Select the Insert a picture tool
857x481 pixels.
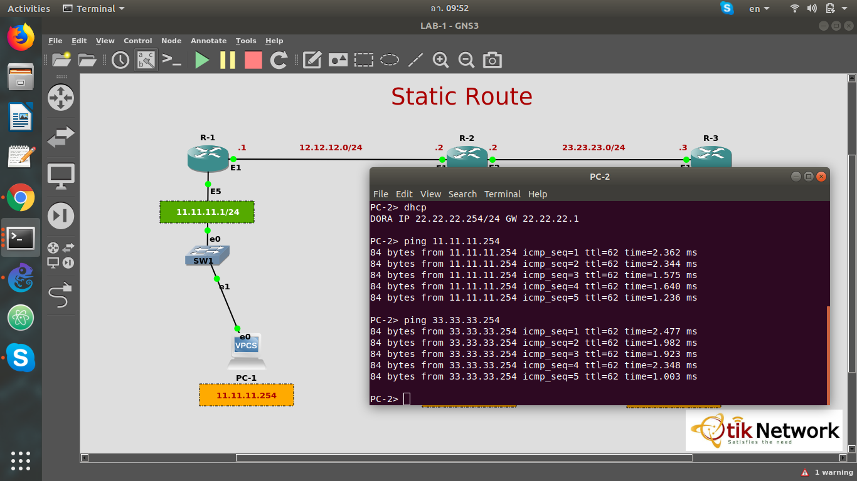[x=338, y=60]
